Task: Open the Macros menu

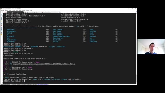Action: point(28,10)
